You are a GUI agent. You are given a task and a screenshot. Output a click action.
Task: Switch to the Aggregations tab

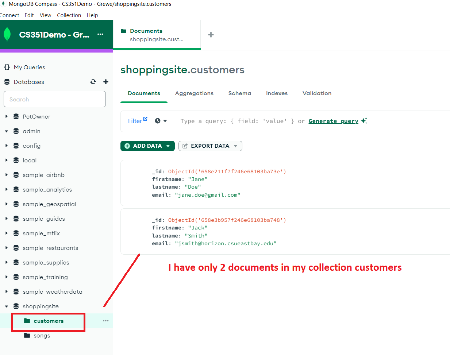tap(194, 93)
